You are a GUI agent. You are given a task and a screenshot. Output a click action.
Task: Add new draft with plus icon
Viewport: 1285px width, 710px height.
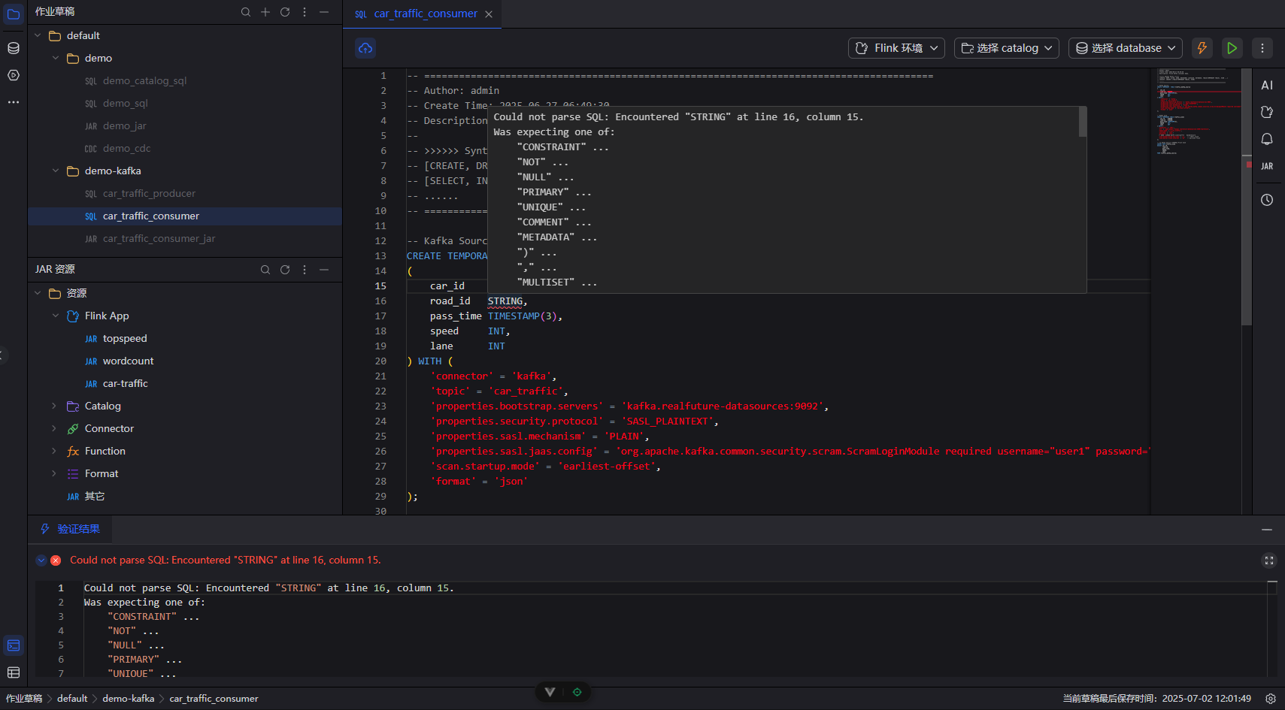coord(265,12)
